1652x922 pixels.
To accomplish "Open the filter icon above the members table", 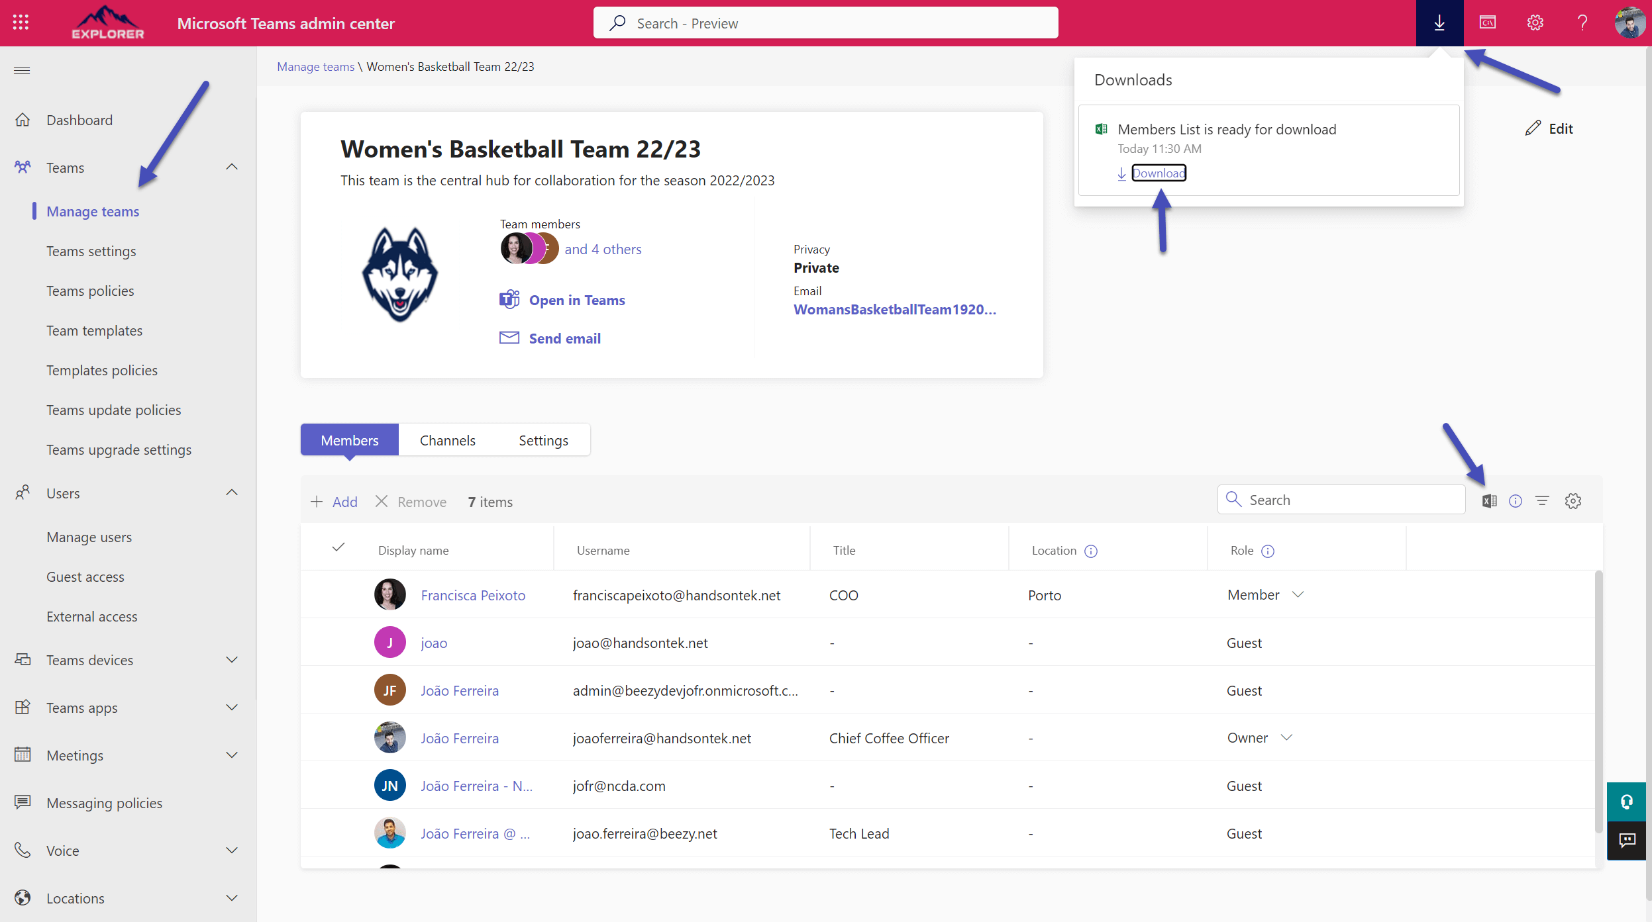I will 1543,500.
